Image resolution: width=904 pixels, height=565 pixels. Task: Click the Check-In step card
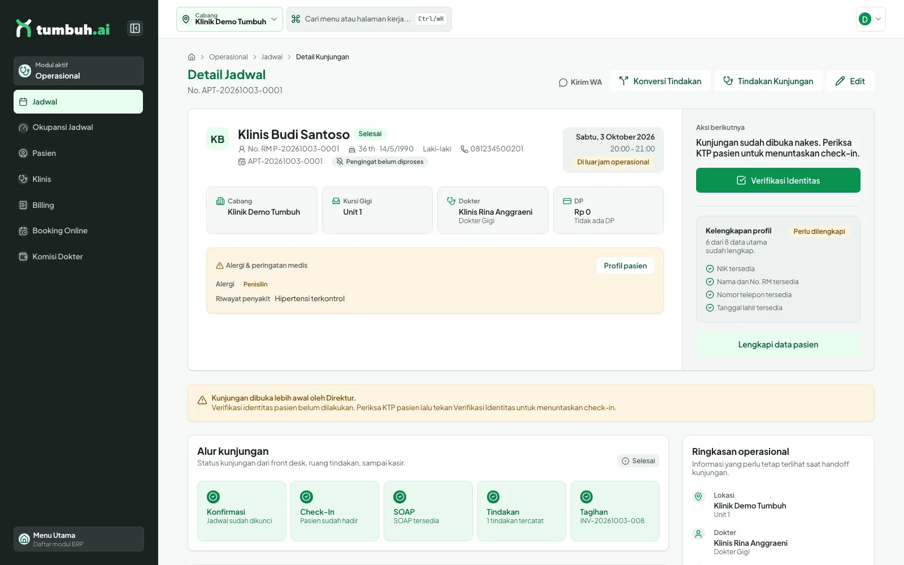point(334,511)
